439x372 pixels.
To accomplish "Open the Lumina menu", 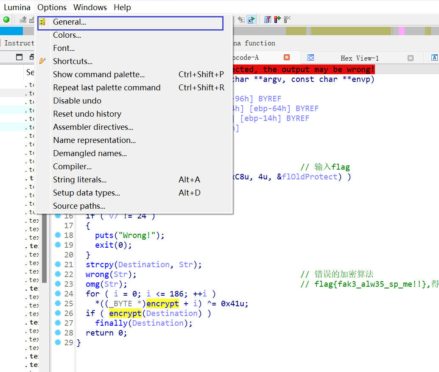I will pos(17,8).
